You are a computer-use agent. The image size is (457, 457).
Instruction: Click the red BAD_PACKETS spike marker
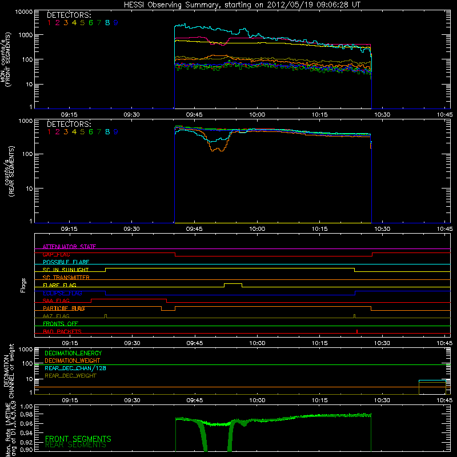tap(357, 331)
